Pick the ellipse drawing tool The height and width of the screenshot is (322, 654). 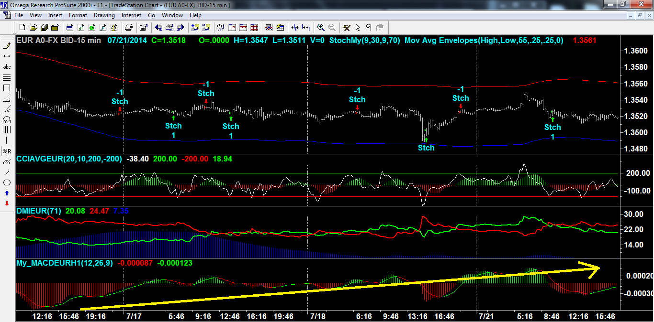coord(7,182)
